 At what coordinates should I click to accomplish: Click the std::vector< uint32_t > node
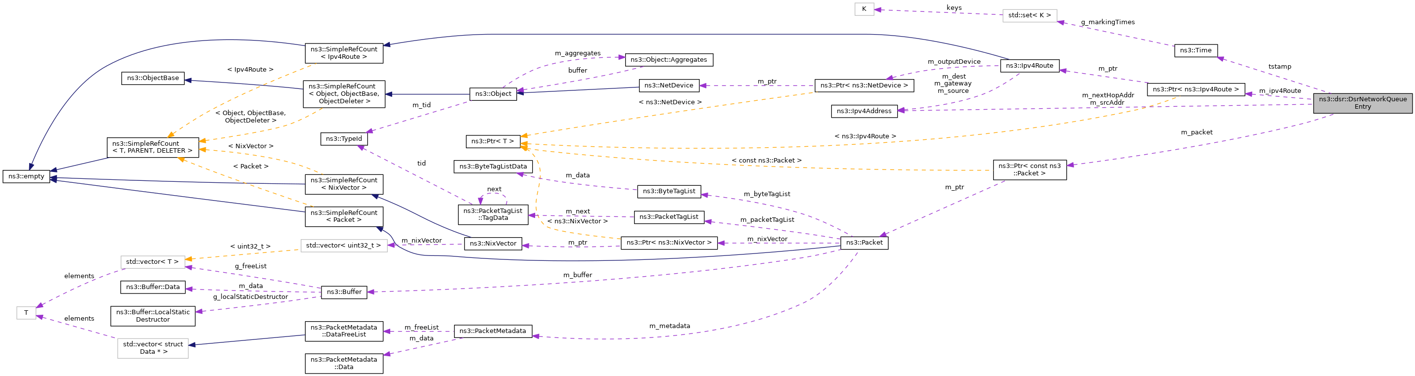(344, 246)
